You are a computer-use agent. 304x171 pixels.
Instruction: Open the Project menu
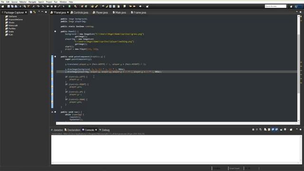click(49, 2)
